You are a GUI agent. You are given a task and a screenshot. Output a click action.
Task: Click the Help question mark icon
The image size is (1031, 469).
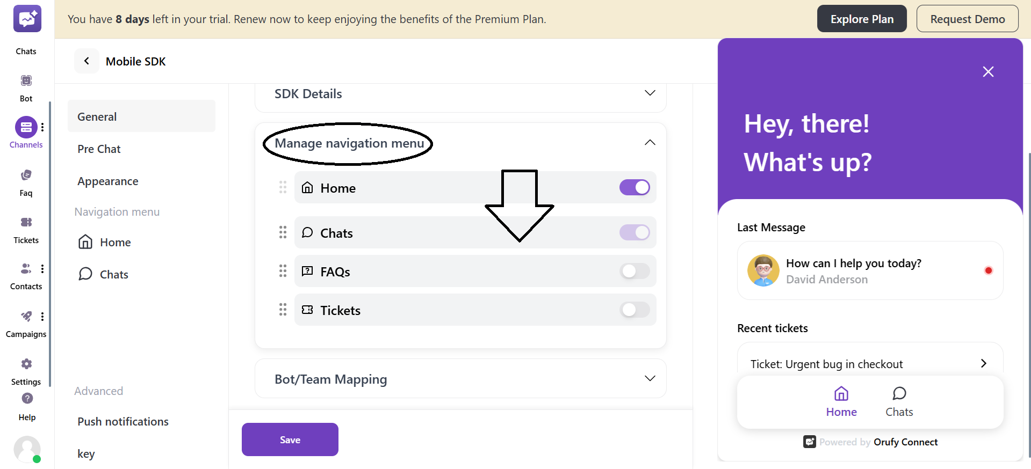(x=26, y=399)
